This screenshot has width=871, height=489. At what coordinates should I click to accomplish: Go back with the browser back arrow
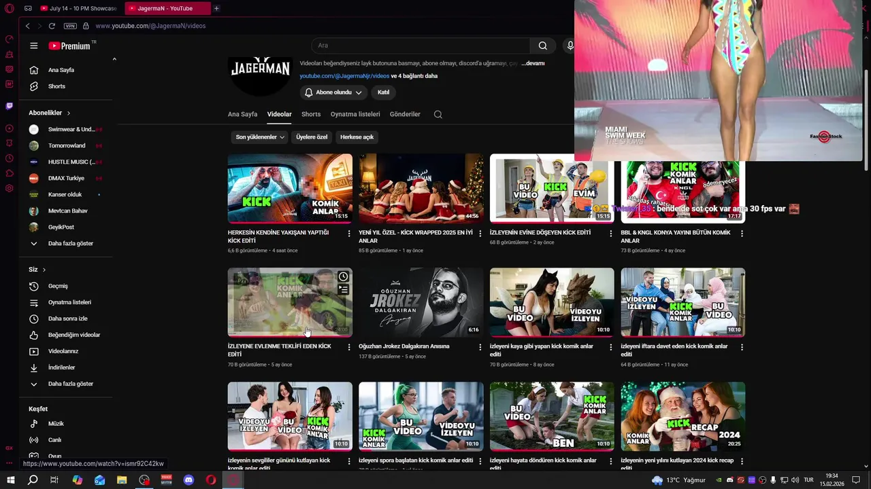27,26
